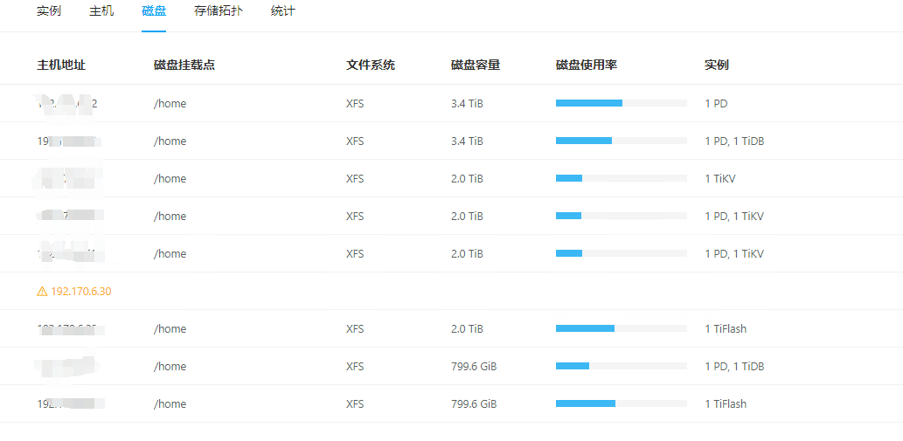Click the 磁盘使用率 column header

[587, 65]
